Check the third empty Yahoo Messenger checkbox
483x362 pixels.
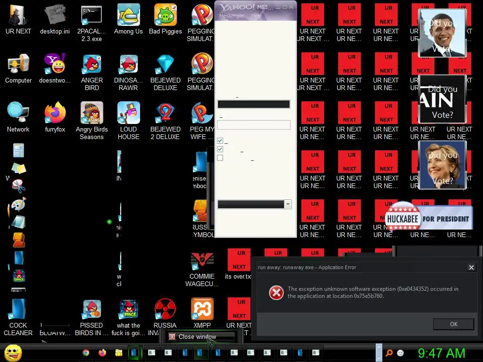click(x=220, y=158)
